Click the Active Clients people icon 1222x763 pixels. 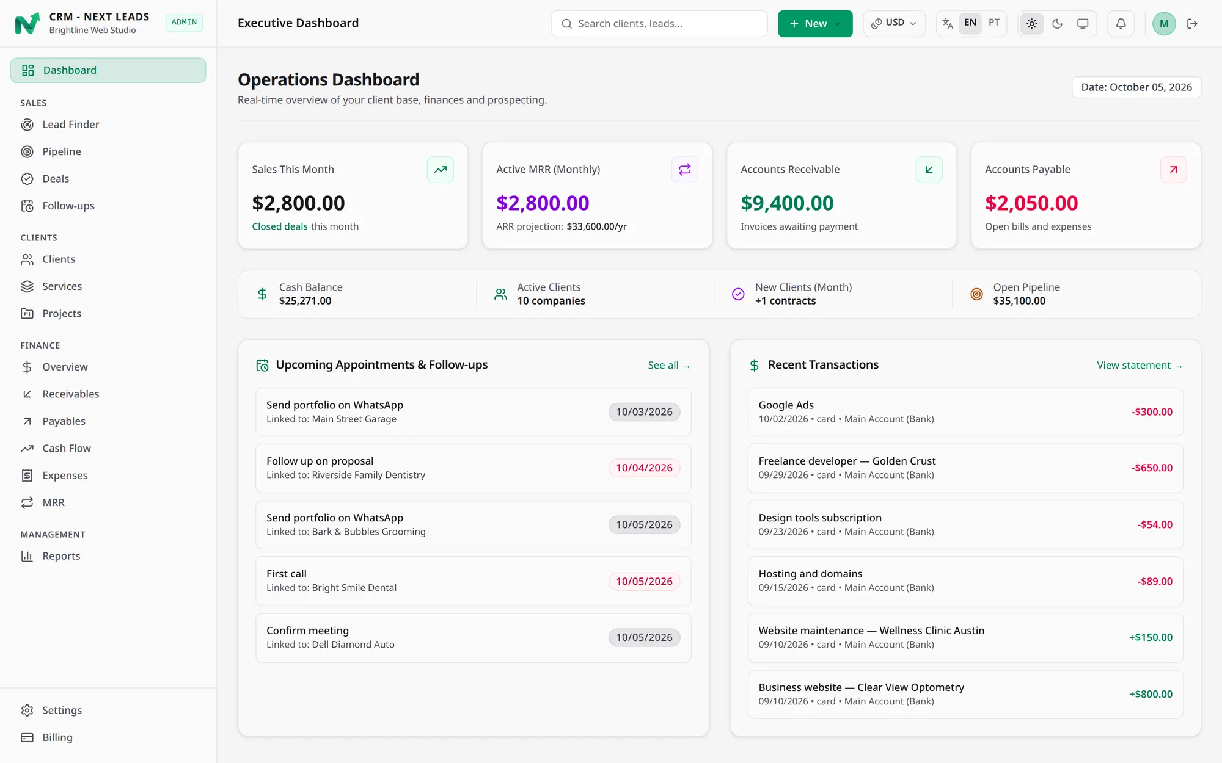500,294
